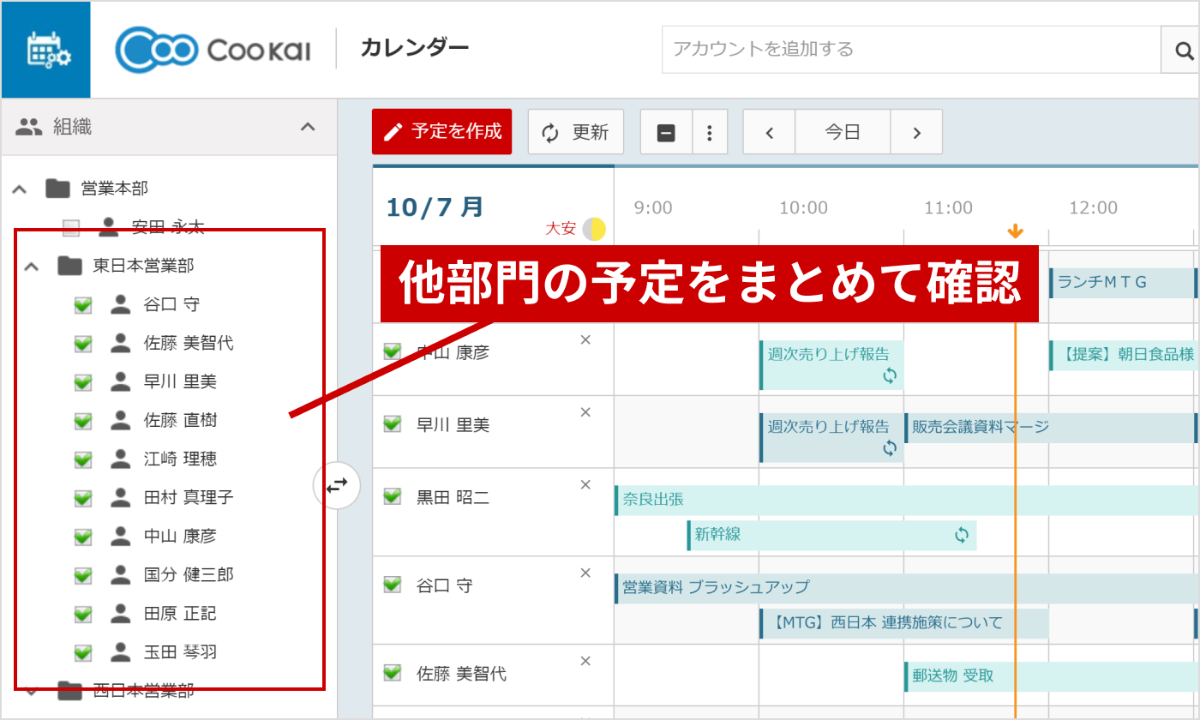This screenshot has height=720, width=1200.
Task: Click the 10/7 月 date header
Action: pyautogui.click(x=435, y=207)
